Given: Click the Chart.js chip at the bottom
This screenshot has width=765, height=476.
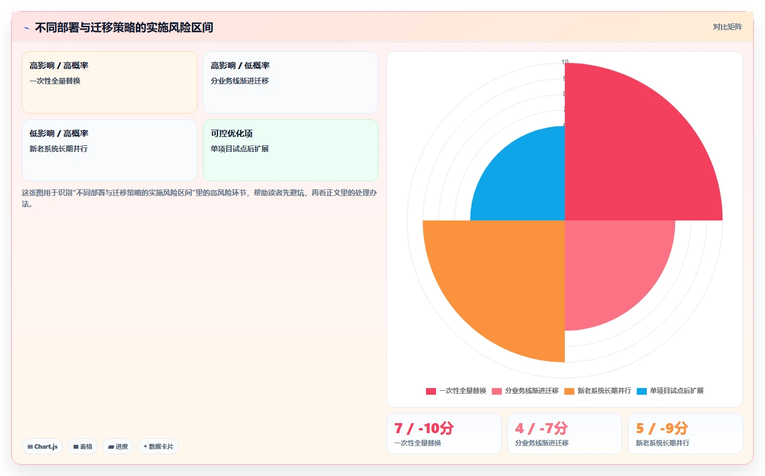Looking at the screenshot, I should 42,446.
